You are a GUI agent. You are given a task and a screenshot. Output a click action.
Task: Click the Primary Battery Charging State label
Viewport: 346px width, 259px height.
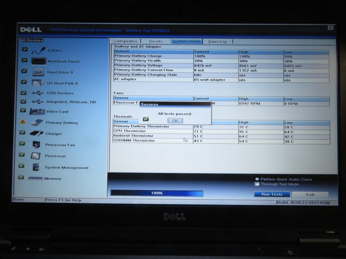[146, 75]
